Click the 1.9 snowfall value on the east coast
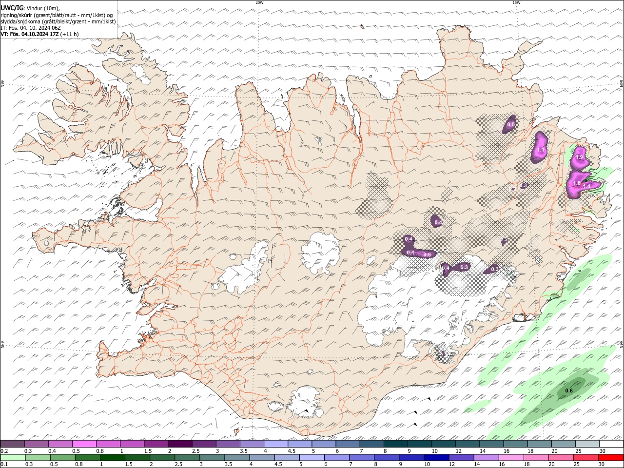This screenshot has height=468, width=624. coord(579,157)
